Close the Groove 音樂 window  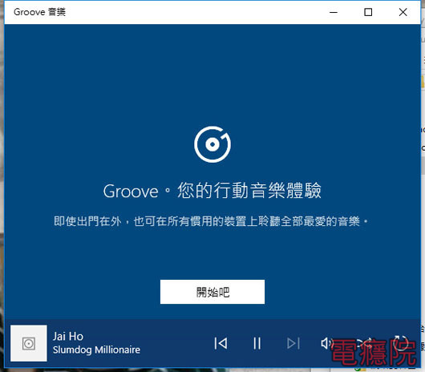coord(403,12)
